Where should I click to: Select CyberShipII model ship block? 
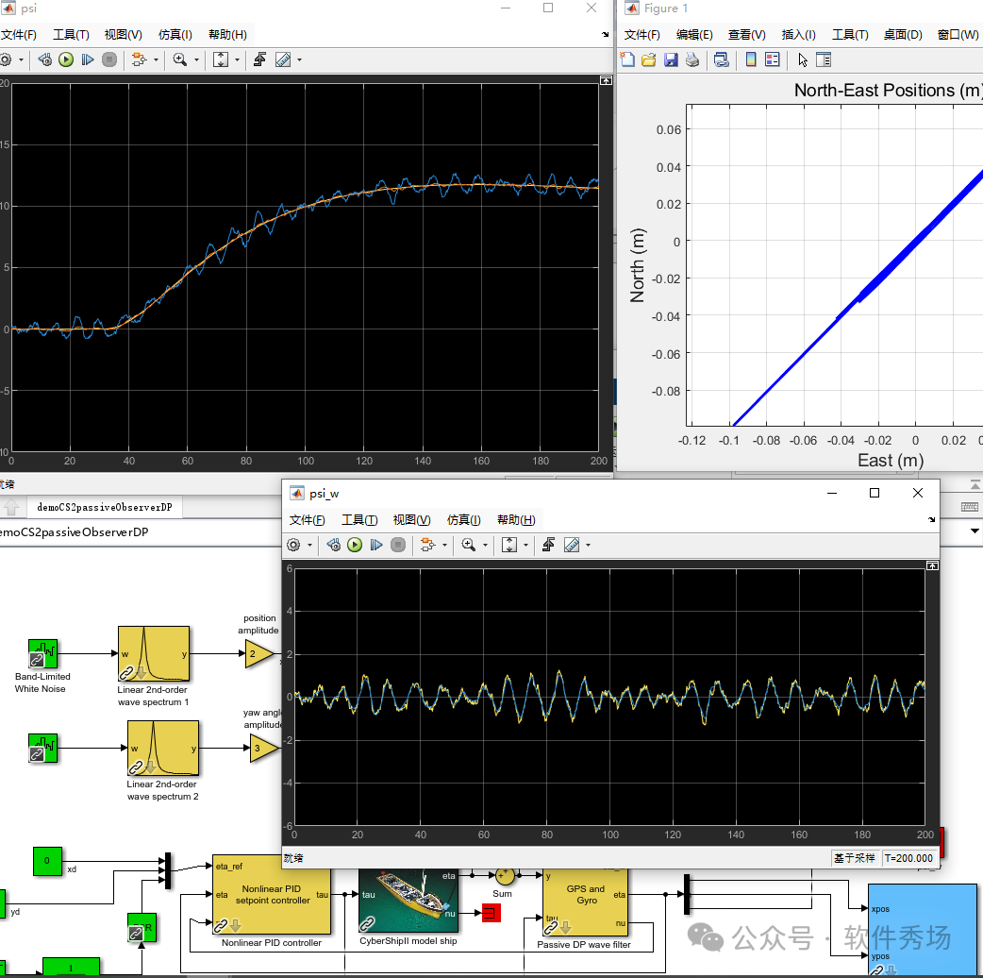coord(408,901)
